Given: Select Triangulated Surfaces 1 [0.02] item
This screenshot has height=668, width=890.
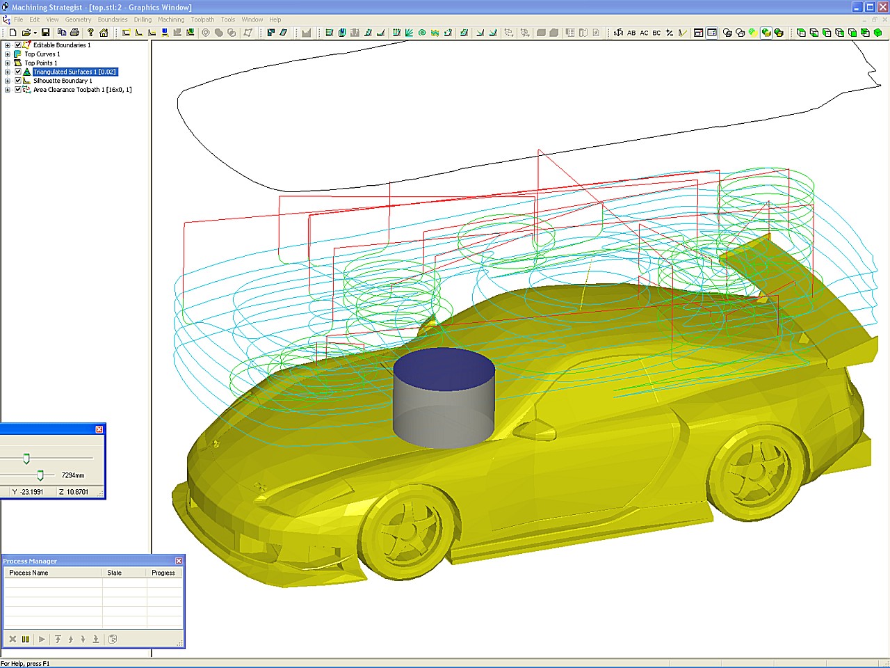Looking at the screenshot, I should pyautogui.click(x=75, y=72).
